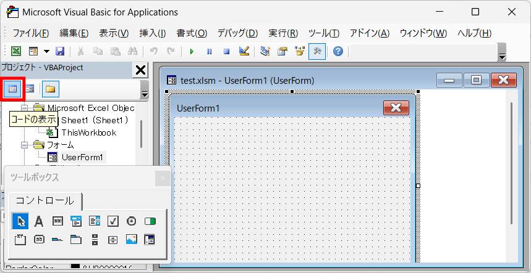Choose the Image control tool
The image size is (531, 273).
pos(132,239)
